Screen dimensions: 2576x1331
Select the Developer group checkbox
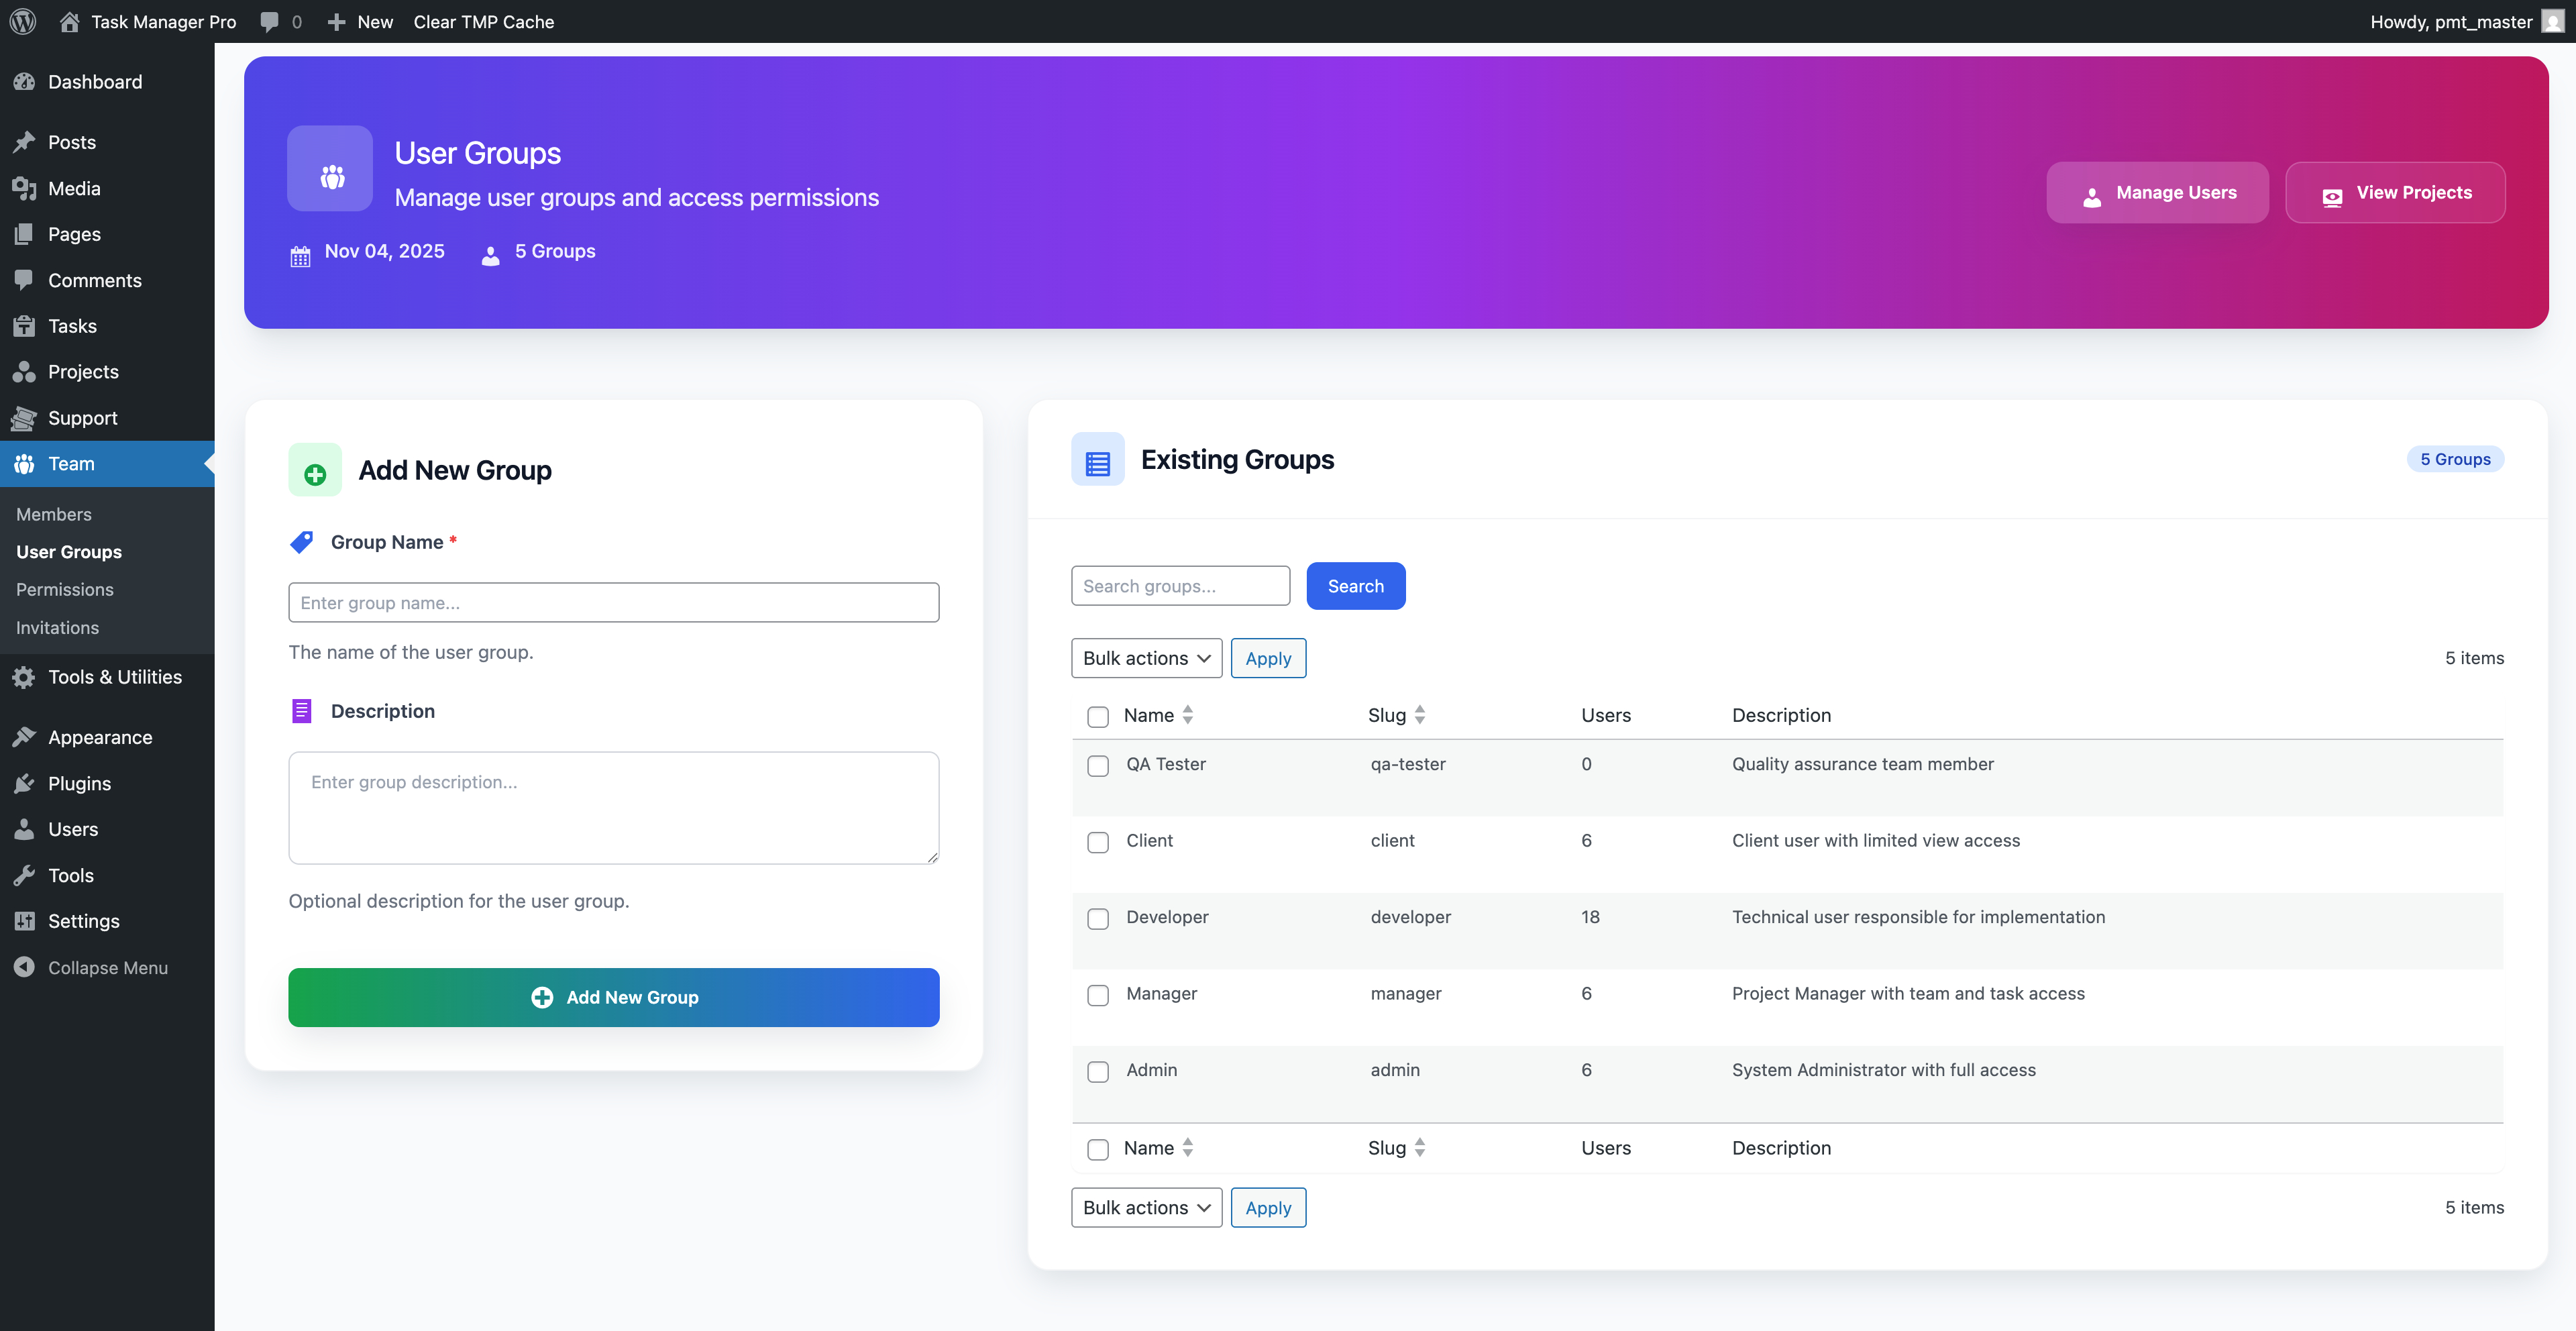[x=1097, y=919]
